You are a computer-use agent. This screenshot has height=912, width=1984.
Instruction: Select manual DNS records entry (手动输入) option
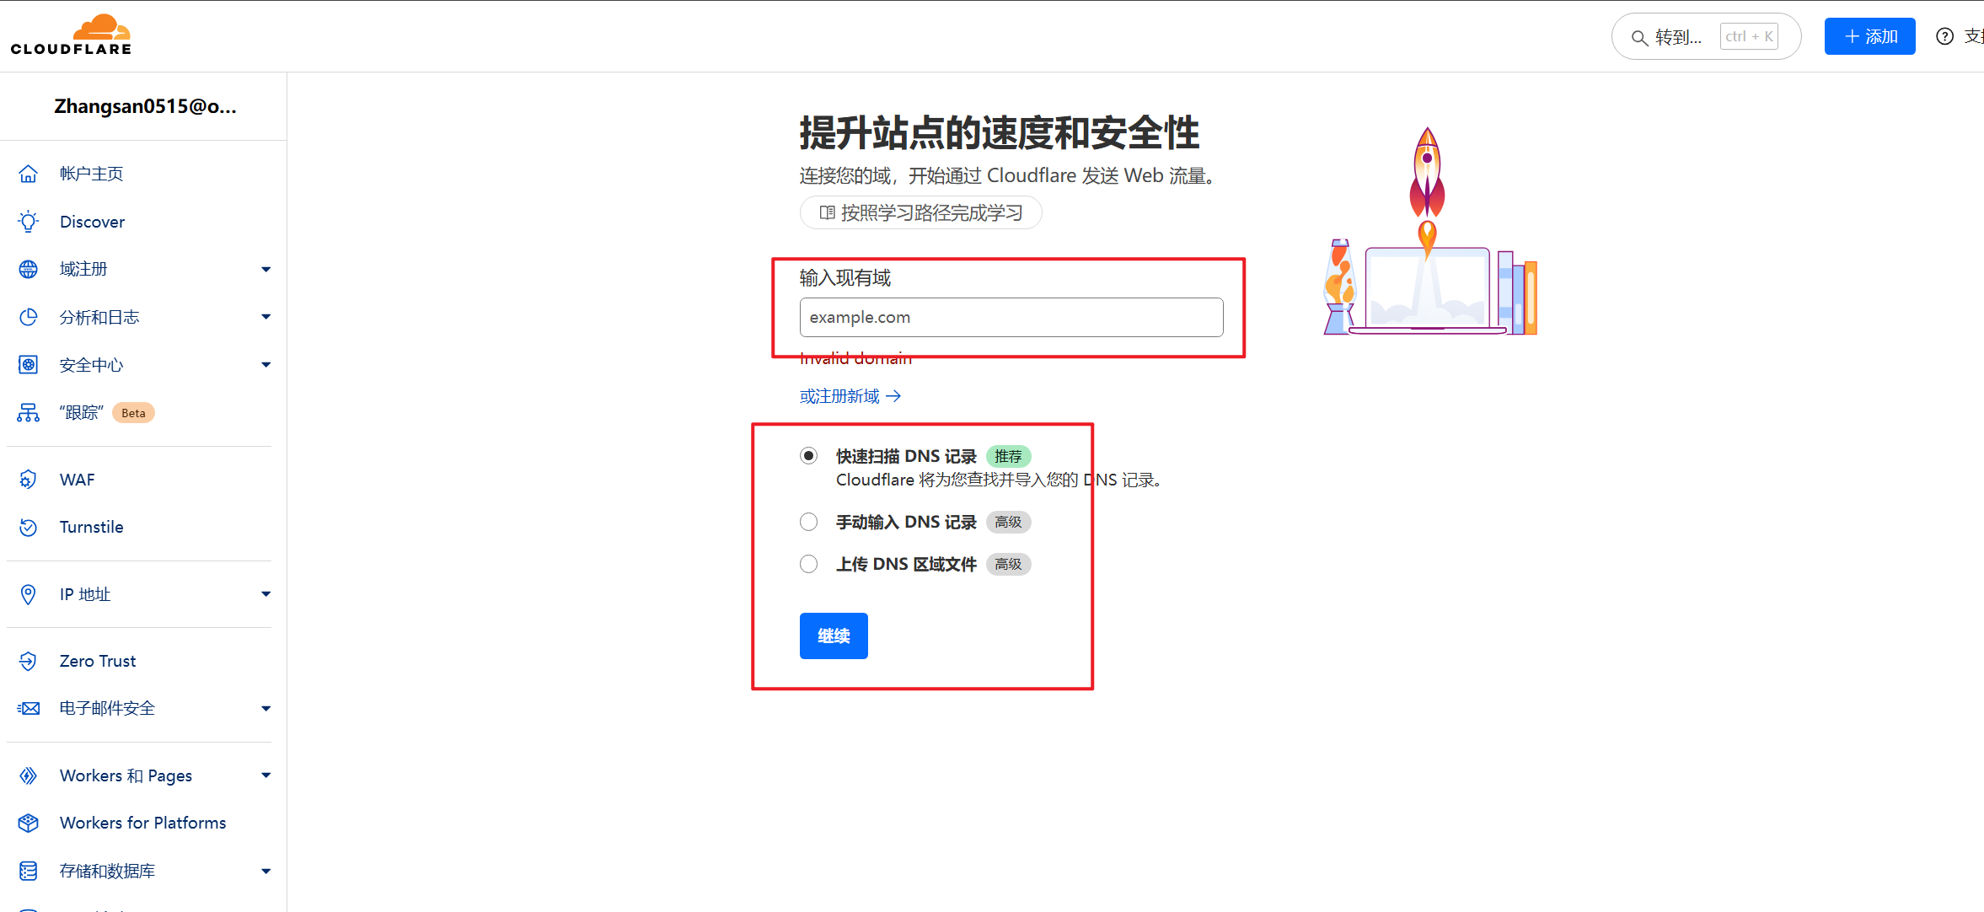[x=808, y=522]
